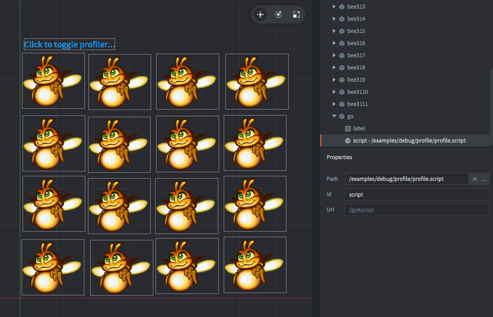Expand the bee317 tree entry
Image resolution: width=493 pixels, height=317 pixels.
[334, 55]
